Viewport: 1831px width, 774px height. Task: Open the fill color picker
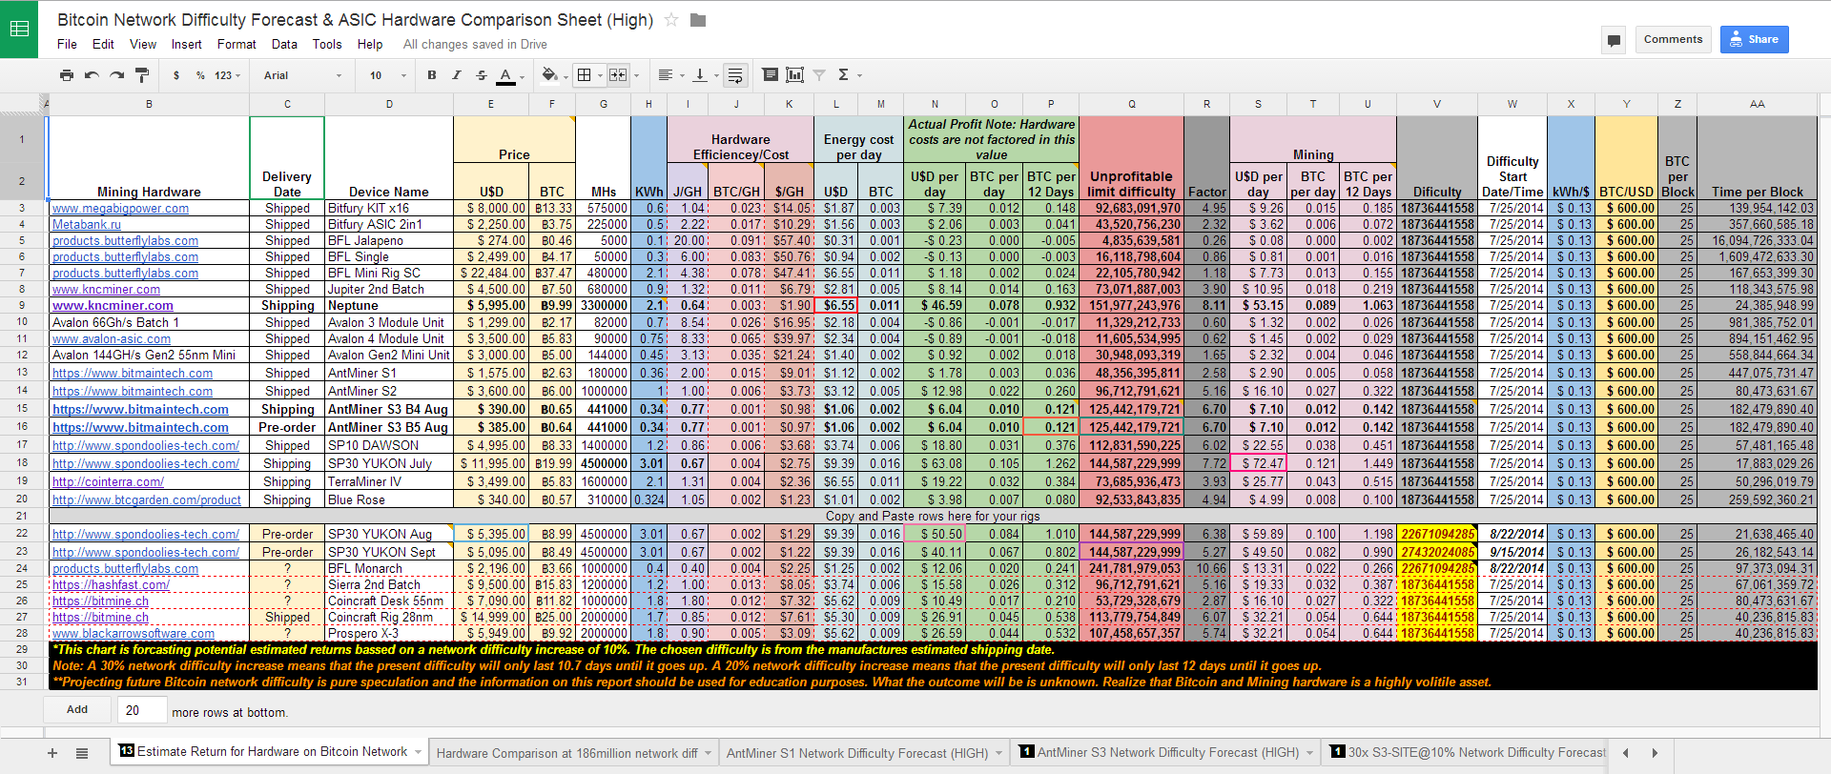tap(553, 75)
